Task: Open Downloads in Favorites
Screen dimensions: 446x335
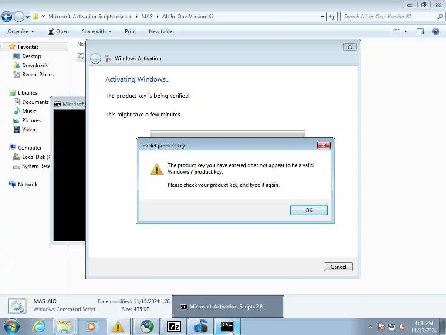Action: [x=35, y=65]
